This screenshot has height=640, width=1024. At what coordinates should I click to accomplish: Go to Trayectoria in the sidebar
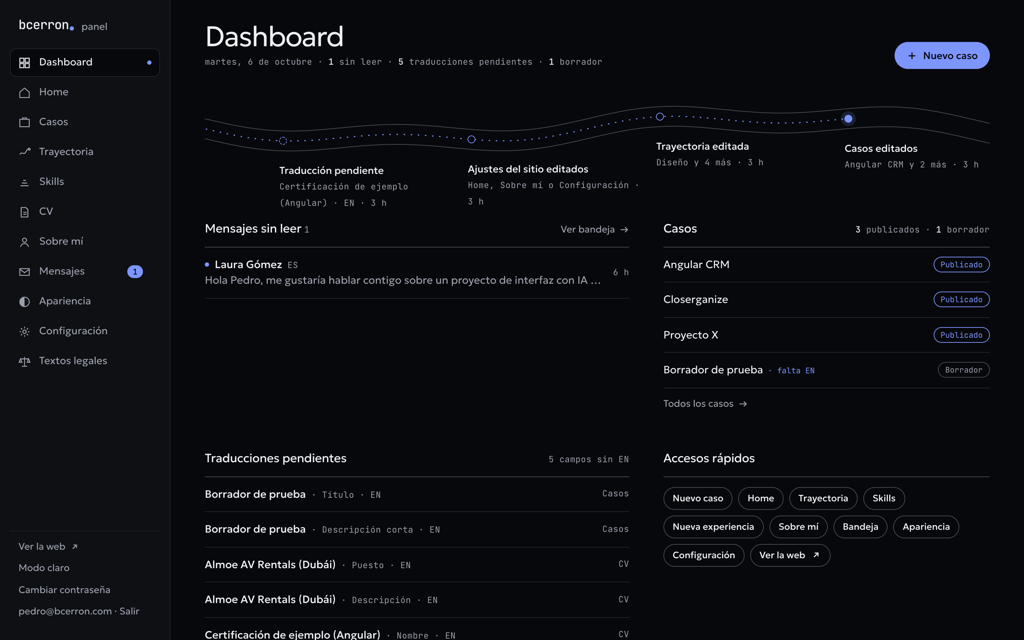85,151
